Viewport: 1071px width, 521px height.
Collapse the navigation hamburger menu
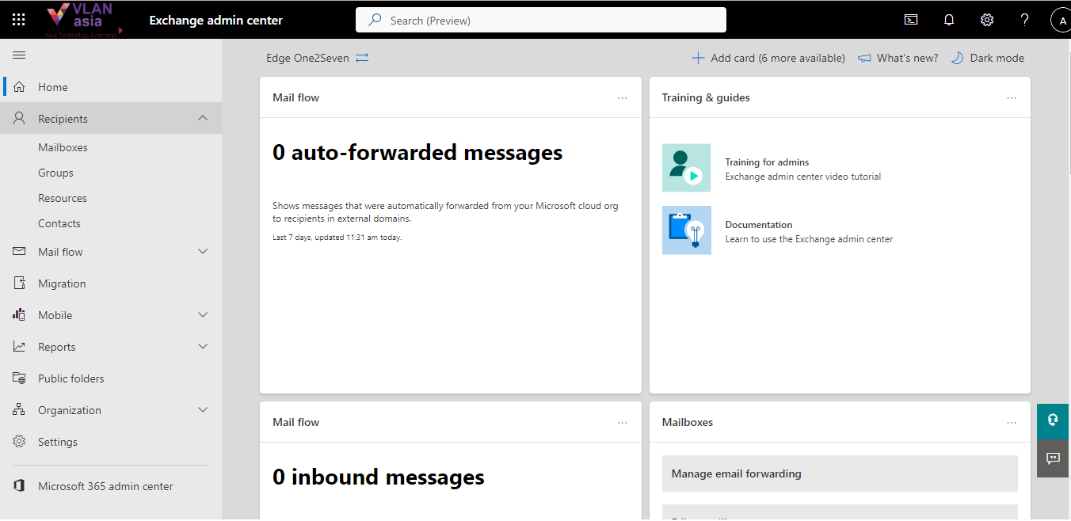click(x=19, y=55)
